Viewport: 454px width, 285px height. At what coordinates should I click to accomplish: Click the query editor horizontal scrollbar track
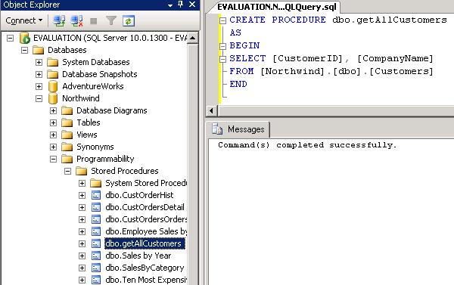point(336,110)
